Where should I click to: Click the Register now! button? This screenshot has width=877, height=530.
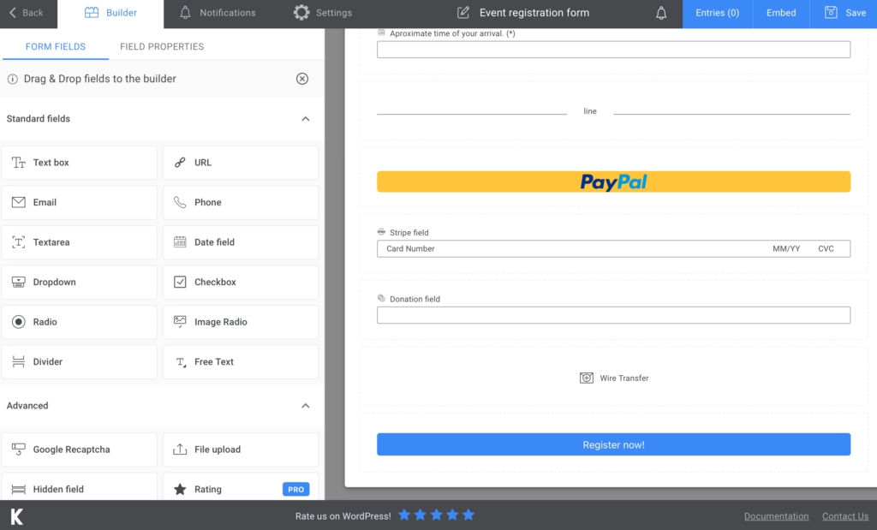tap(613, 444)
